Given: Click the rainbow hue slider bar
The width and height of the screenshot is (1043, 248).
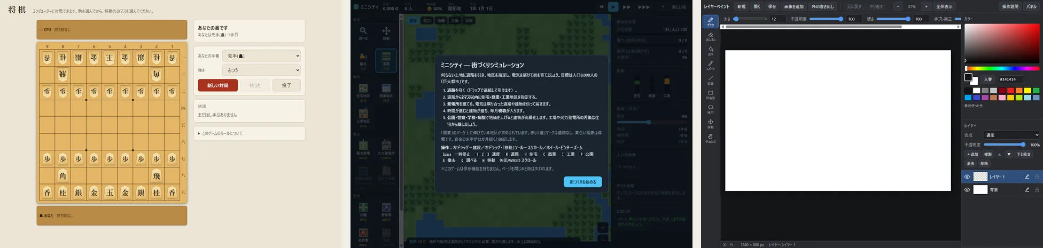Looking at the screenshot, I should (x=1002, y=68).
